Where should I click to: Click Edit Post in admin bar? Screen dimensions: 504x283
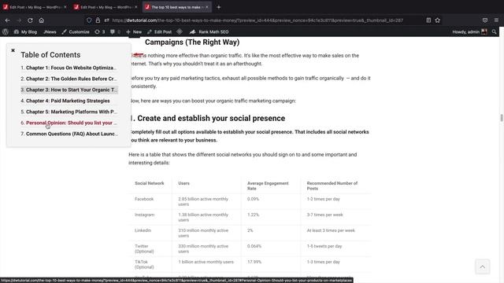[x=159, y=31]
